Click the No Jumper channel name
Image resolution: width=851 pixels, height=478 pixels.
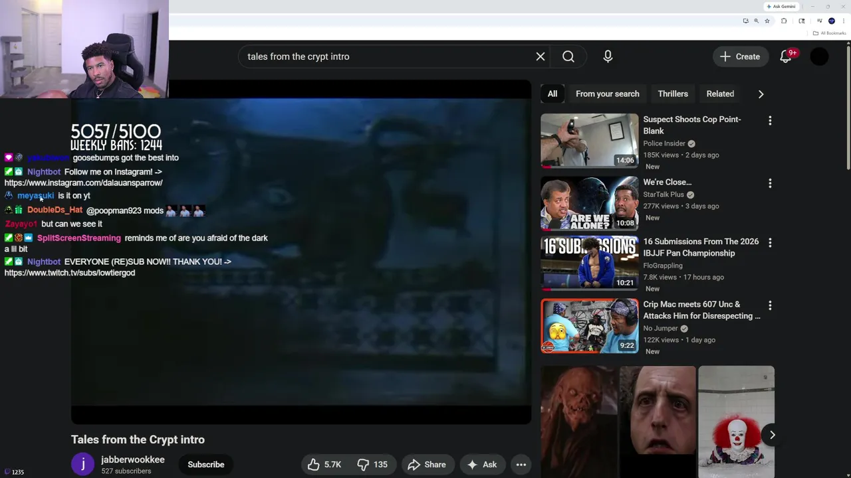(x=660, y=328)
